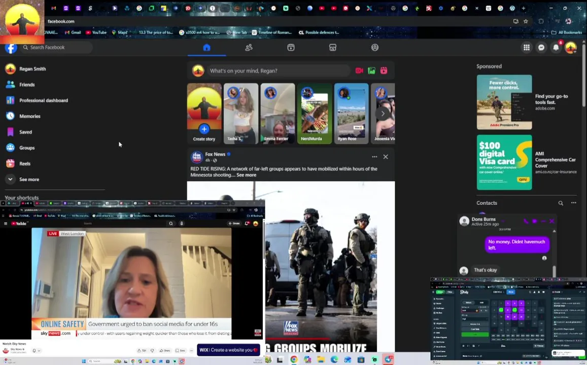Open Tasha's story thumbnail

pyautogui.click(x=240, y=114)
